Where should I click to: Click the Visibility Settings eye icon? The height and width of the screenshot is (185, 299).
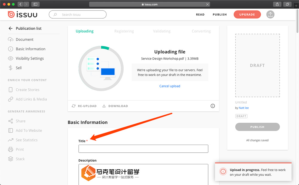click(x=10, y=58)
